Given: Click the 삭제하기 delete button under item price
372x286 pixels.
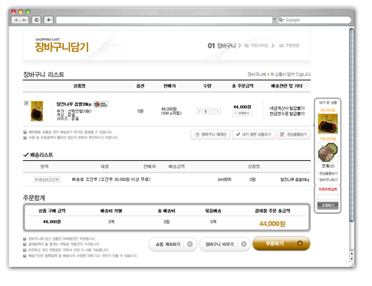Looking at the screenshot, I should point(242,113).
